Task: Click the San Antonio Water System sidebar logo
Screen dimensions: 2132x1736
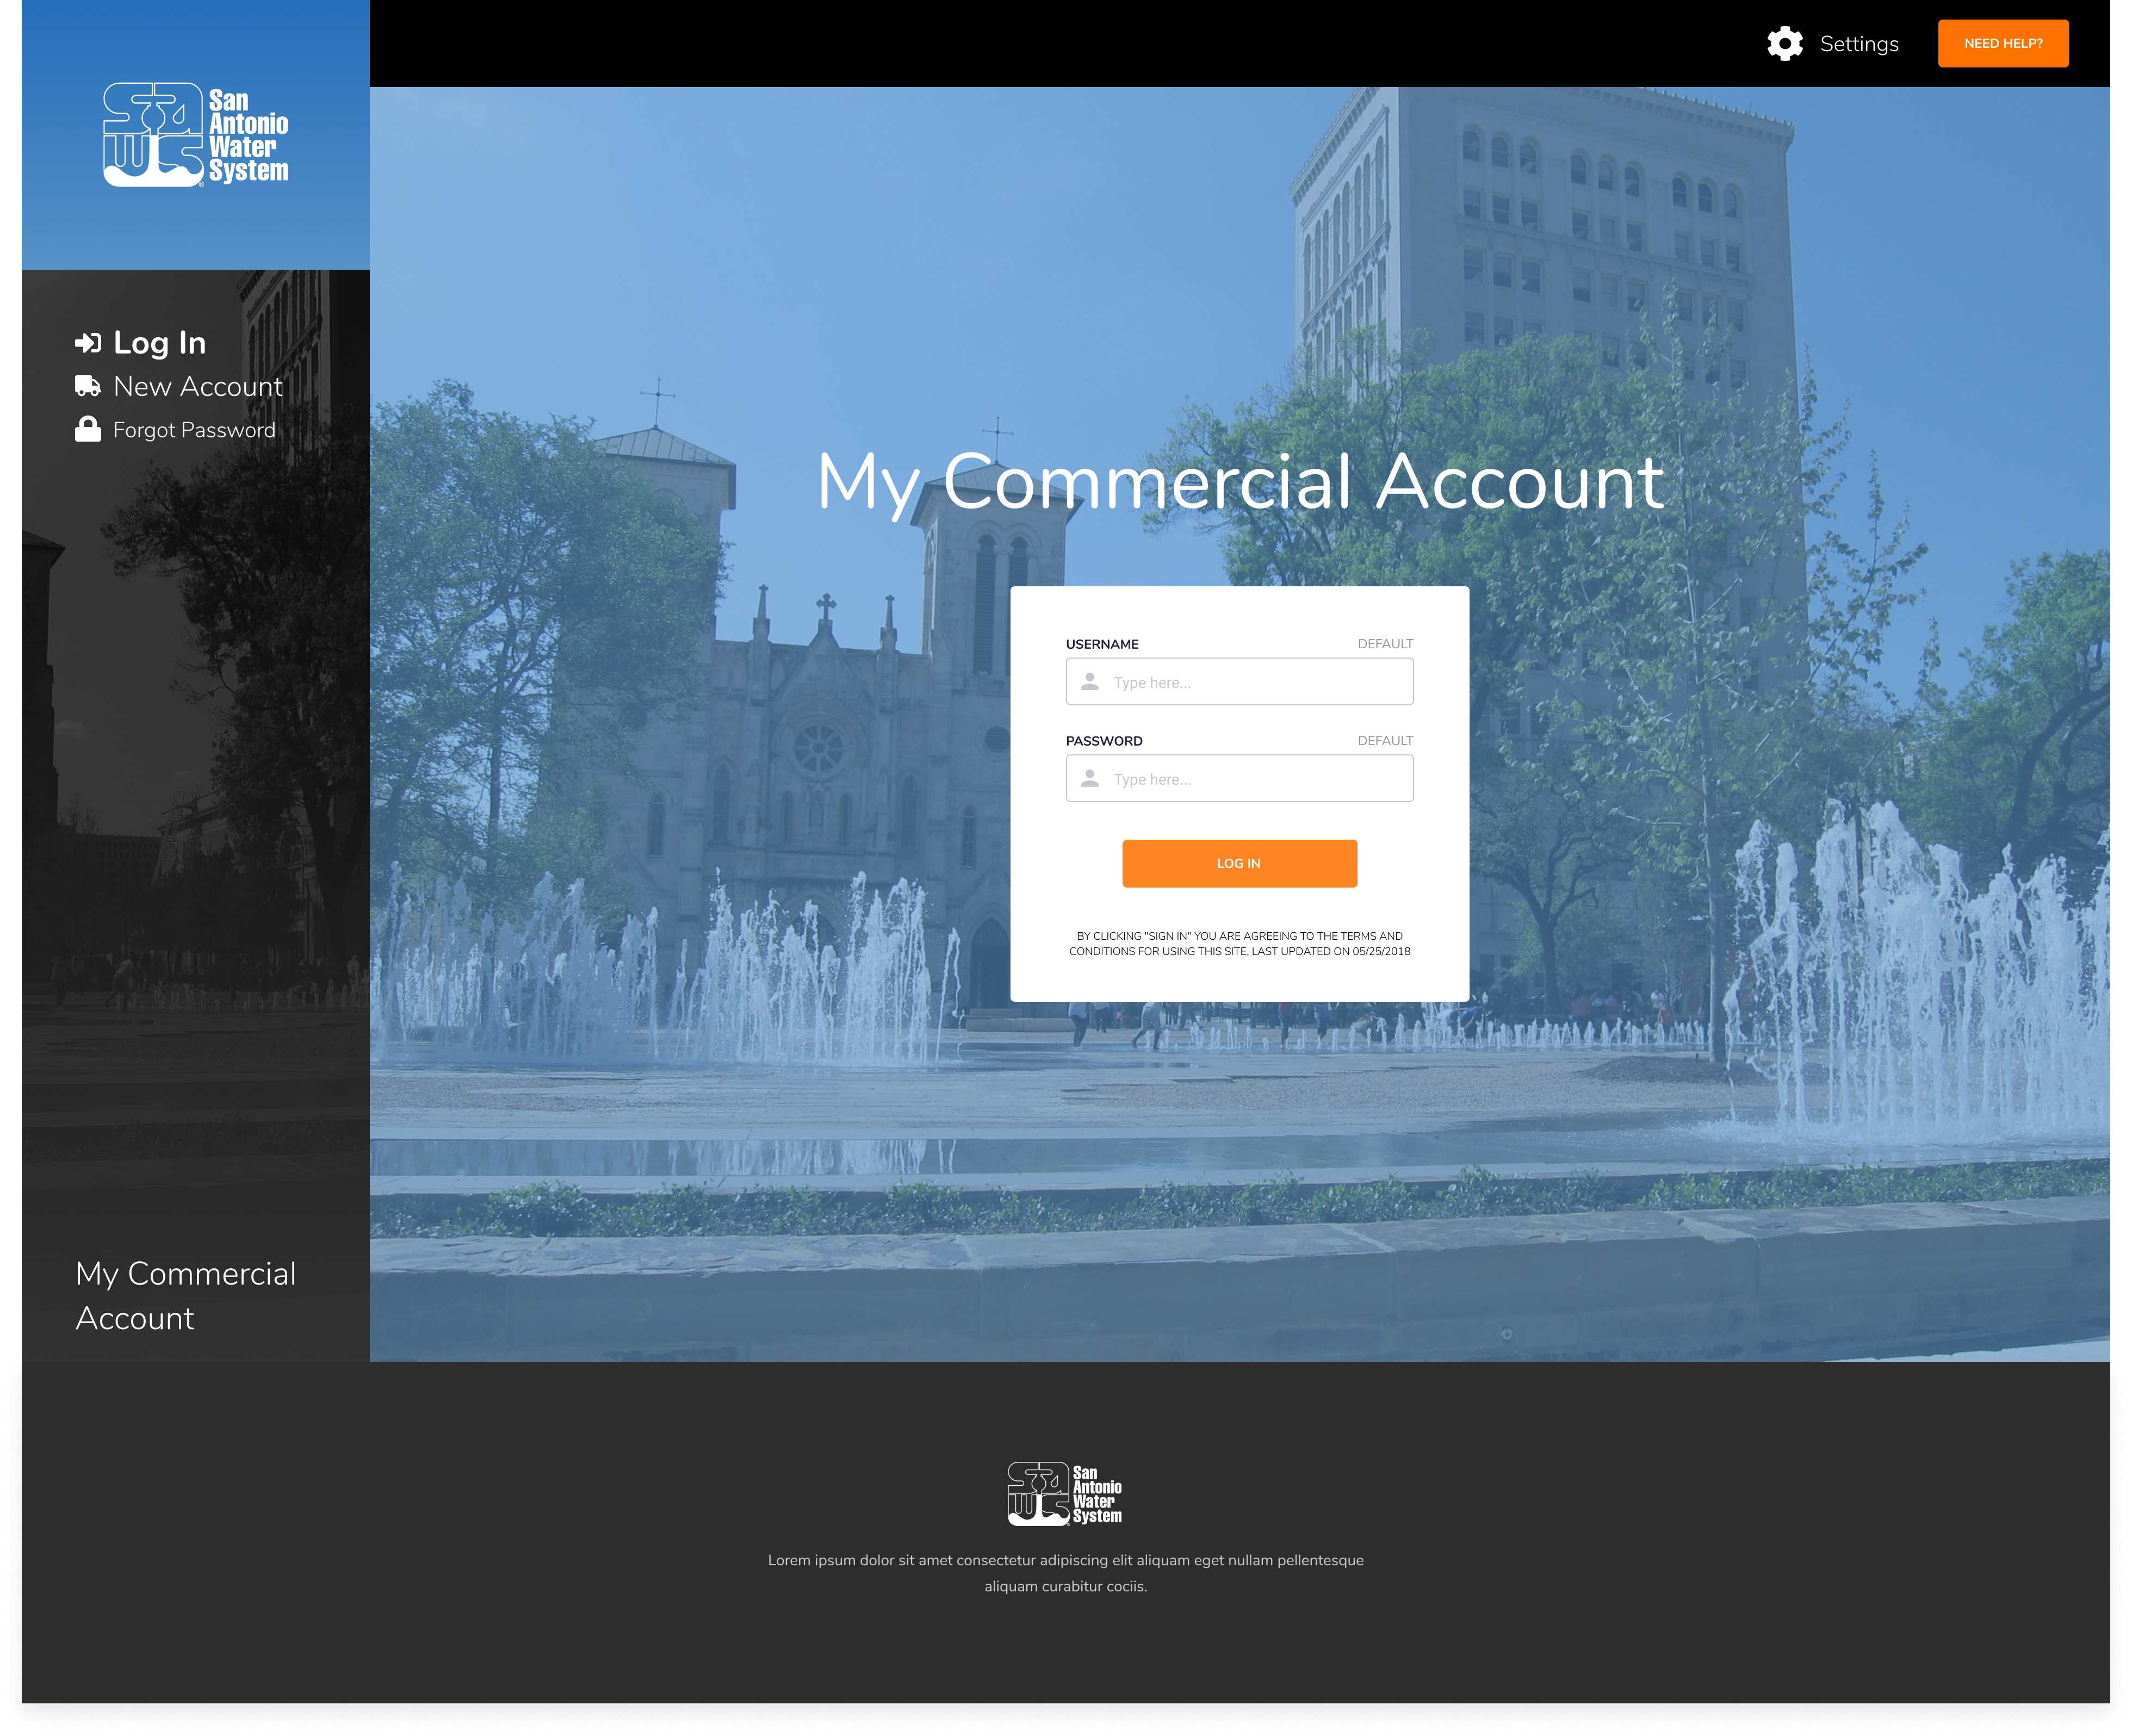Action: 196,134
